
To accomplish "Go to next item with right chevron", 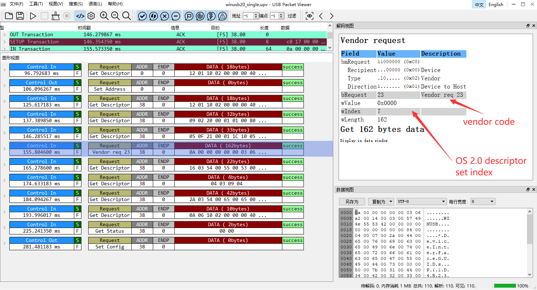I will 331,16.
